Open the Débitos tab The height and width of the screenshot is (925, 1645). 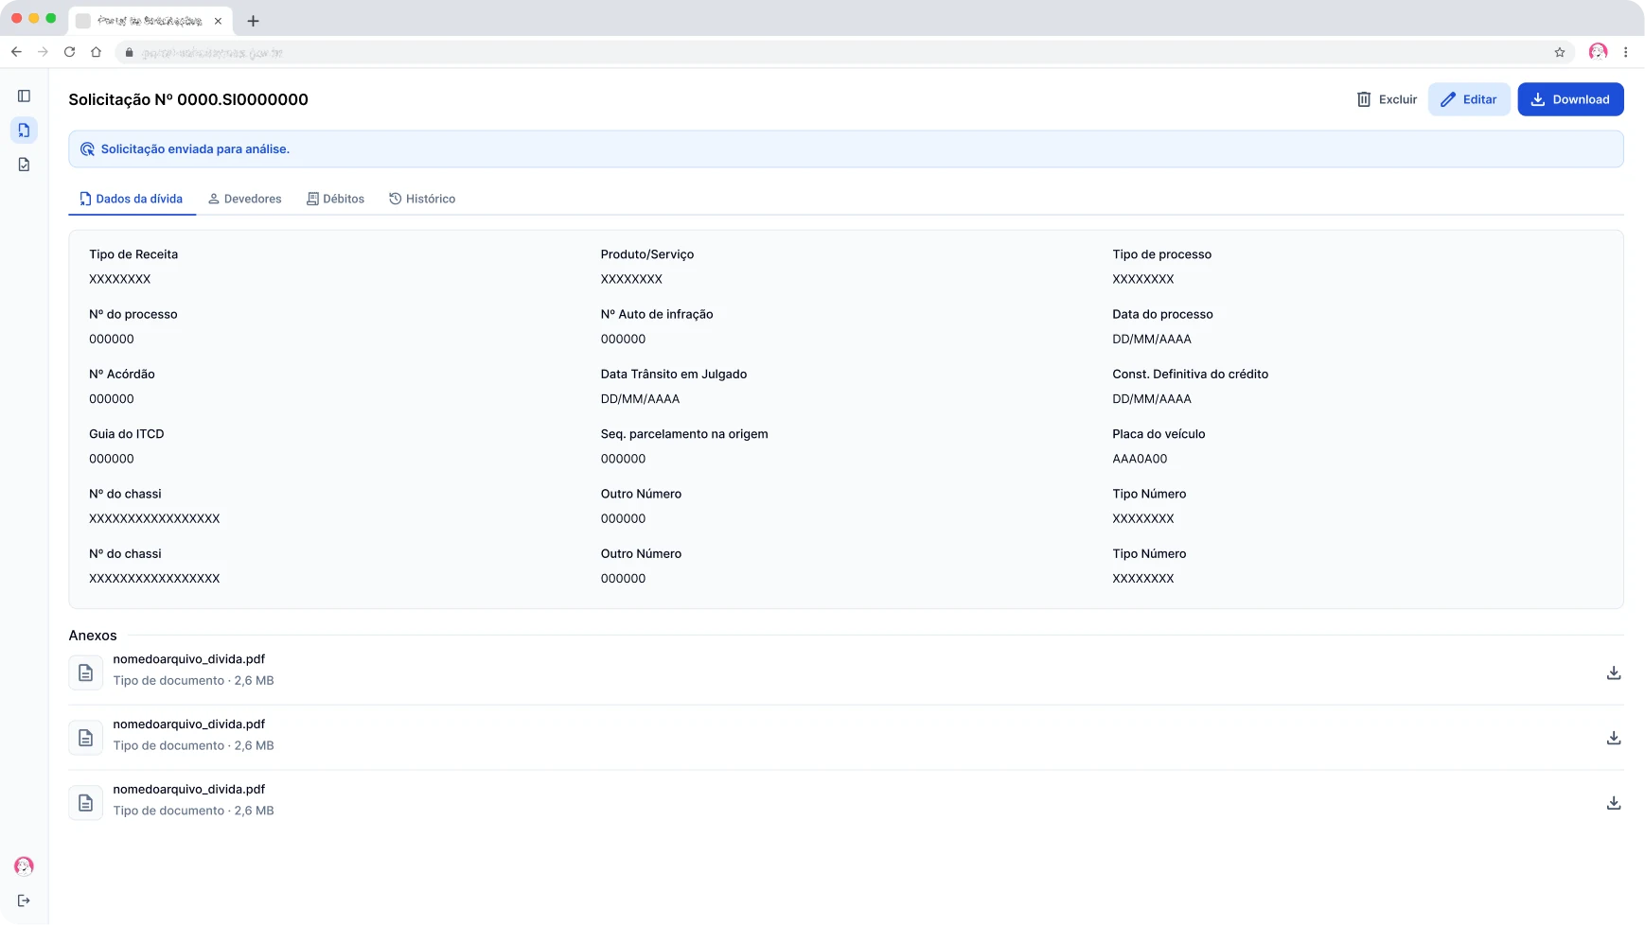335,199
